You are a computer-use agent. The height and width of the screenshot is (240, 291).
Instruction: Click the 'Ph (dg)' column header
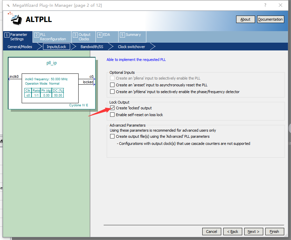[46, 90]
